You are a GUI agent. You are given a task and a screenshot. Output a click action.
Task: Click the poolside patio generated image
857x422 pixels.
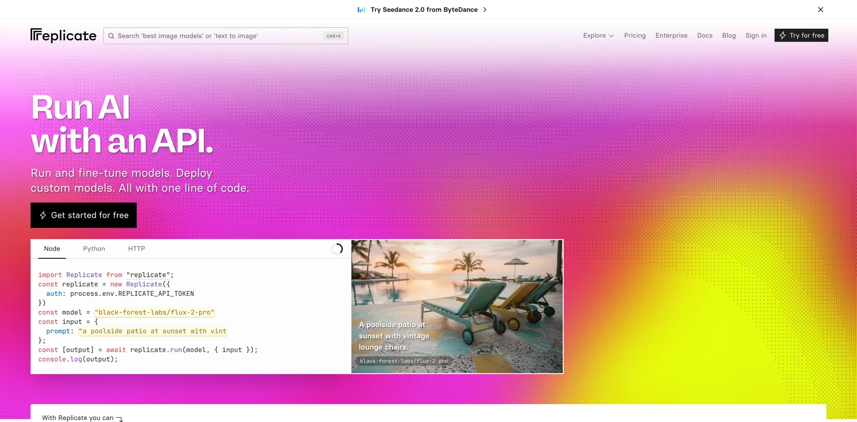click(457, 306)
